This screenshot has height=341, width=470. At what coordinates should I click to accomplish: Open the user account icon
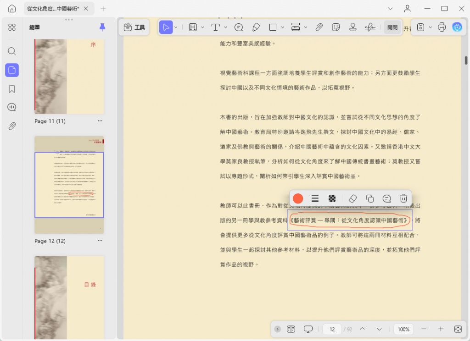pyautogui.click(x=407, y=9)
